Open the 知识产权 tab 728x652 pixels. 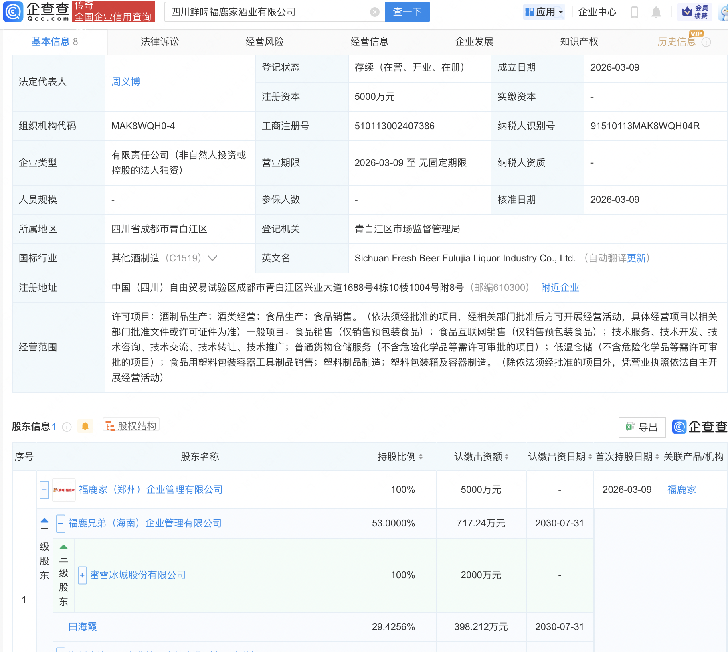[x=578, y=42]
